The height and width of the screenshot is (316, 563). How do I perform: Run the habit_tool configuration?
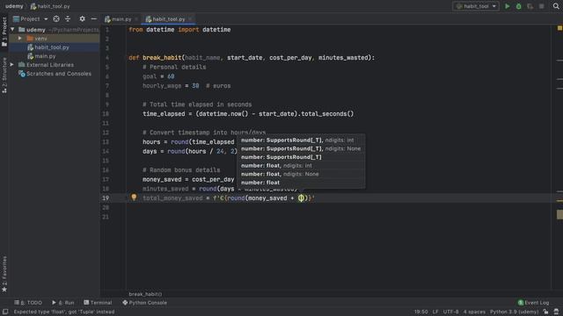coord(507,6)
